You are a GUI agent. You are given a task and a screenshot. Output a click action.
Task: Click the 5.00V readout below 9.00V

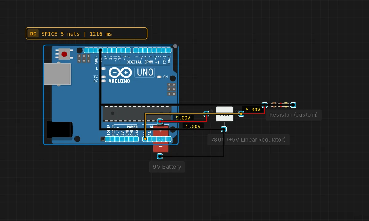pyautogui.click(x=193, y=126)
